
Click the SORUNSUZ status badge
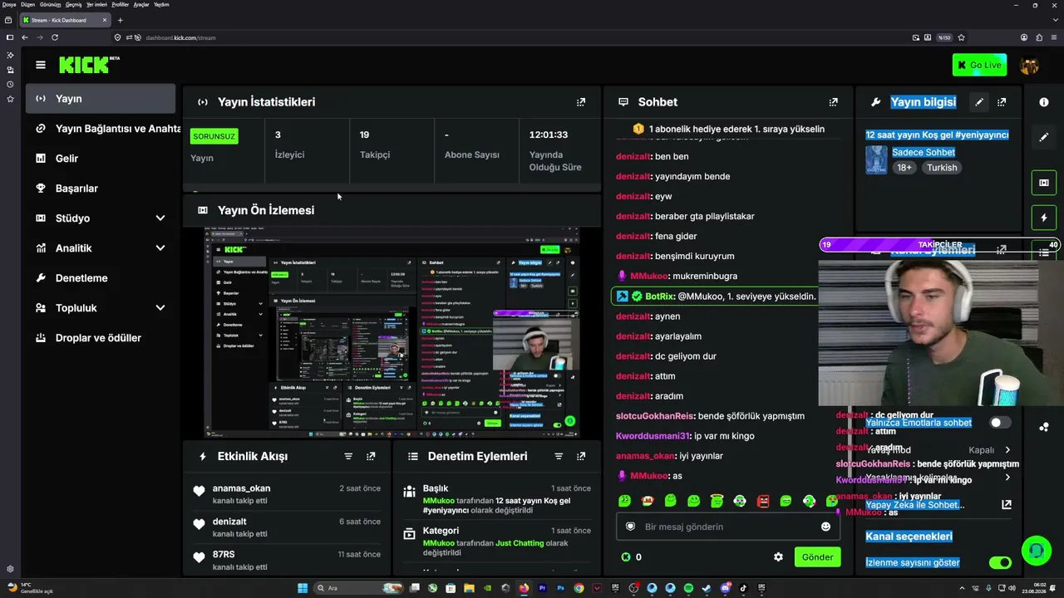[214, 136]
